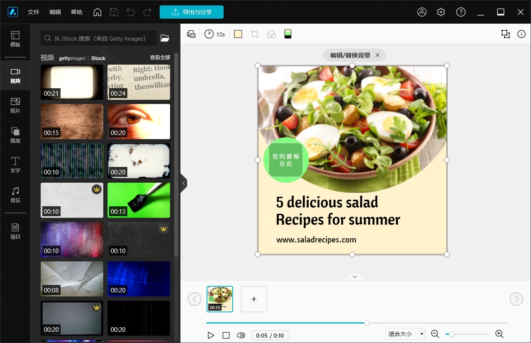The image size is (531, 343).
Task: Close the 编辑/替换背景 tag
Action: point(378,55)
